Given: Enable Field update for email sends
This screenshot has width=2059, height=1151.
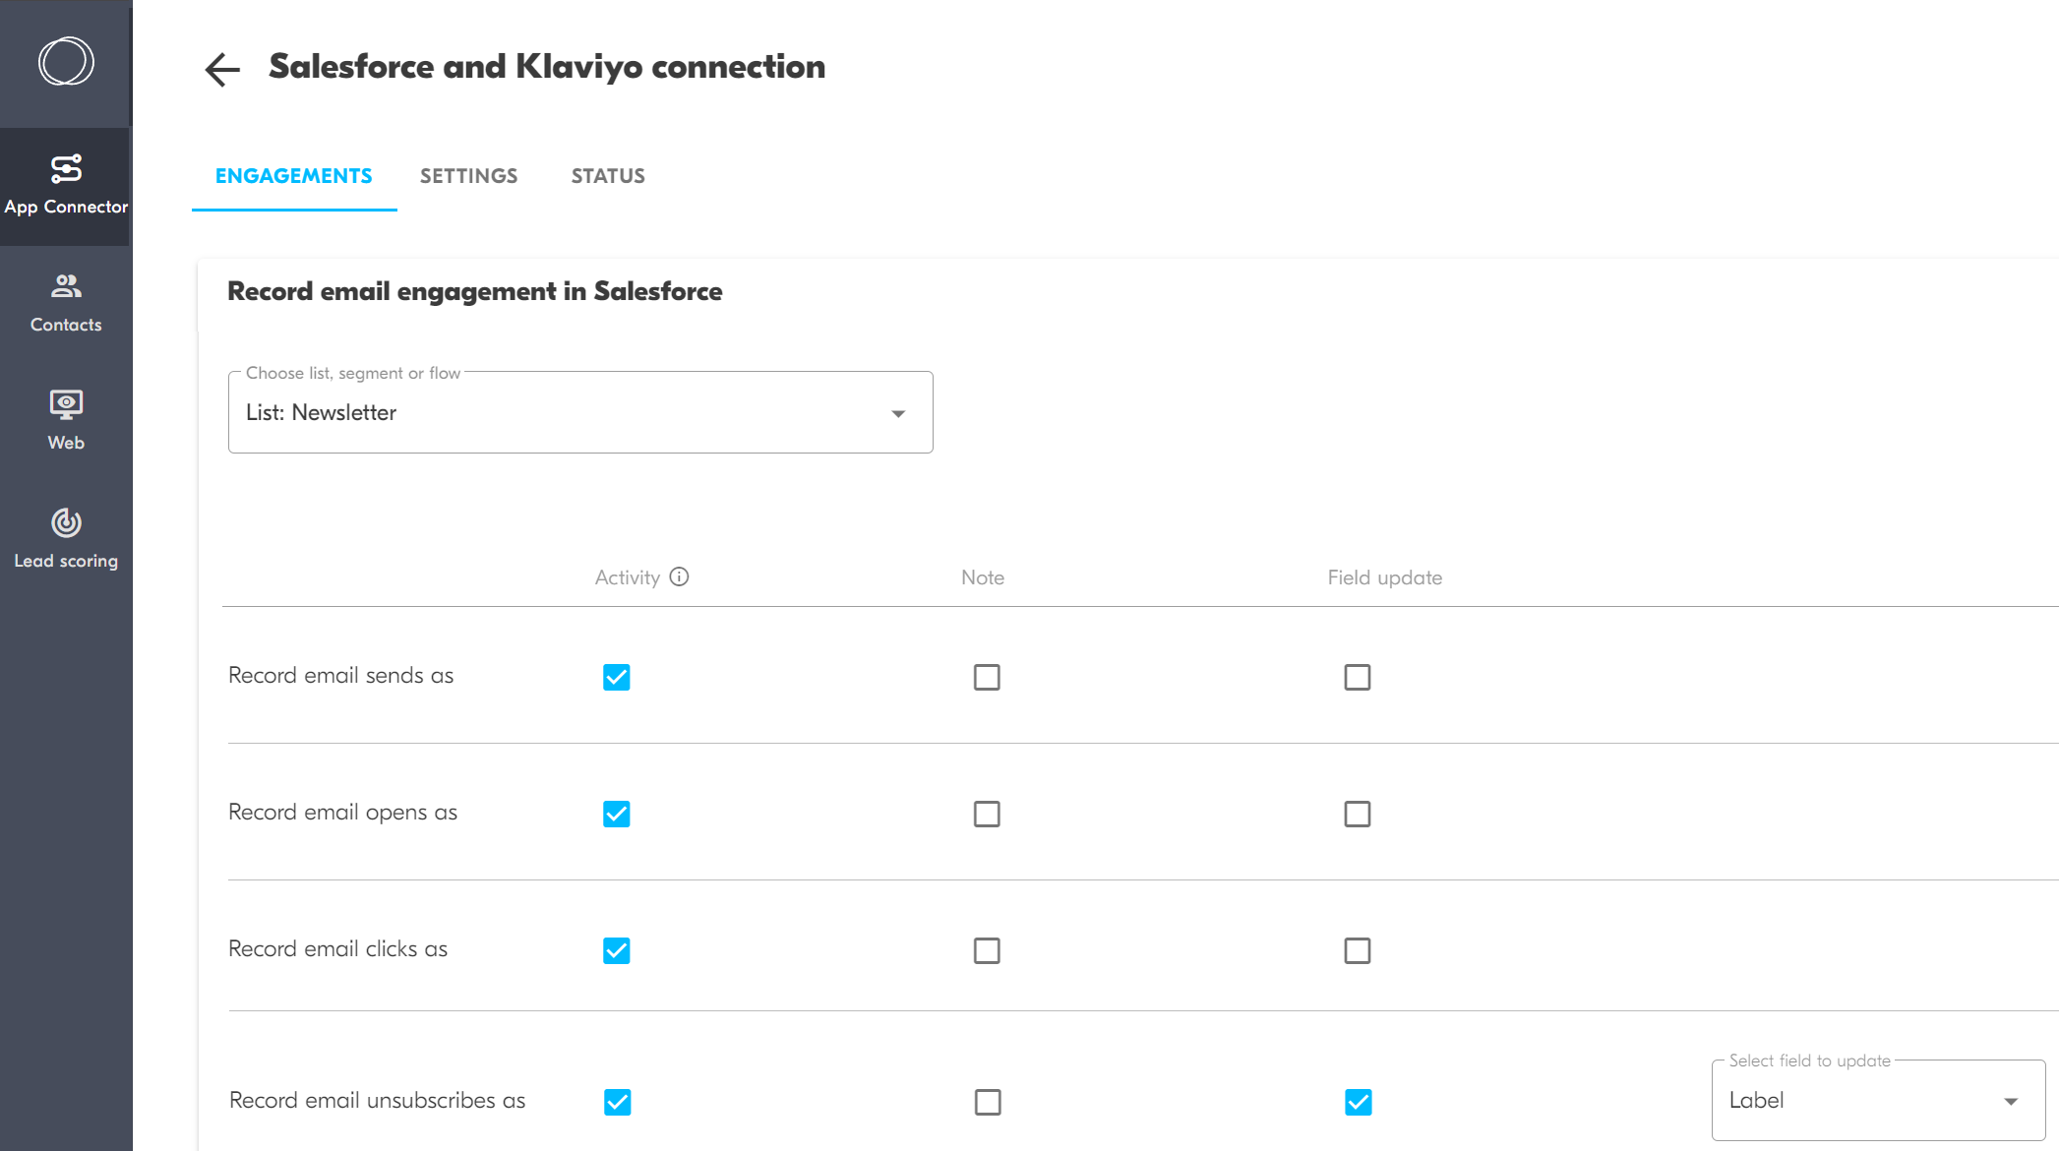Looking at the screenshot, I should tap(1357, 677).
